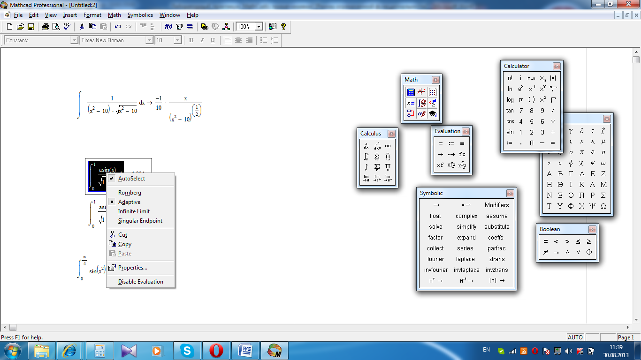Image resolution: width=641 pixels, height=360 pixels.
Task: Open the Times New Roman font dropdown
Action: click(x=149, y=40)
